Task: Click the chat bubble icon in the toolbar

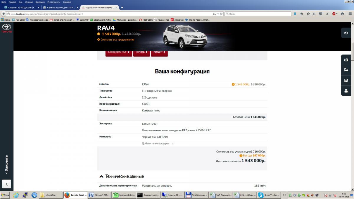Action: (x=342, y=14)
